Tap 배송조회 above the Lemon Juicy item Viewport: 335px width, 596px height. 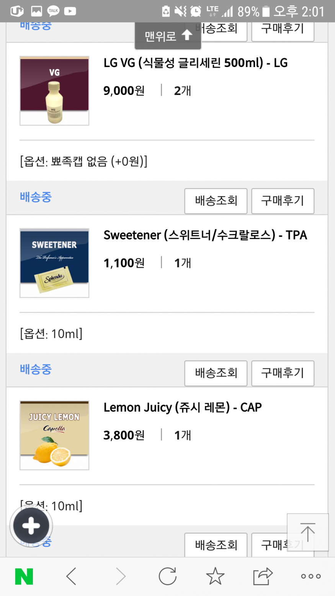(216, 373)
